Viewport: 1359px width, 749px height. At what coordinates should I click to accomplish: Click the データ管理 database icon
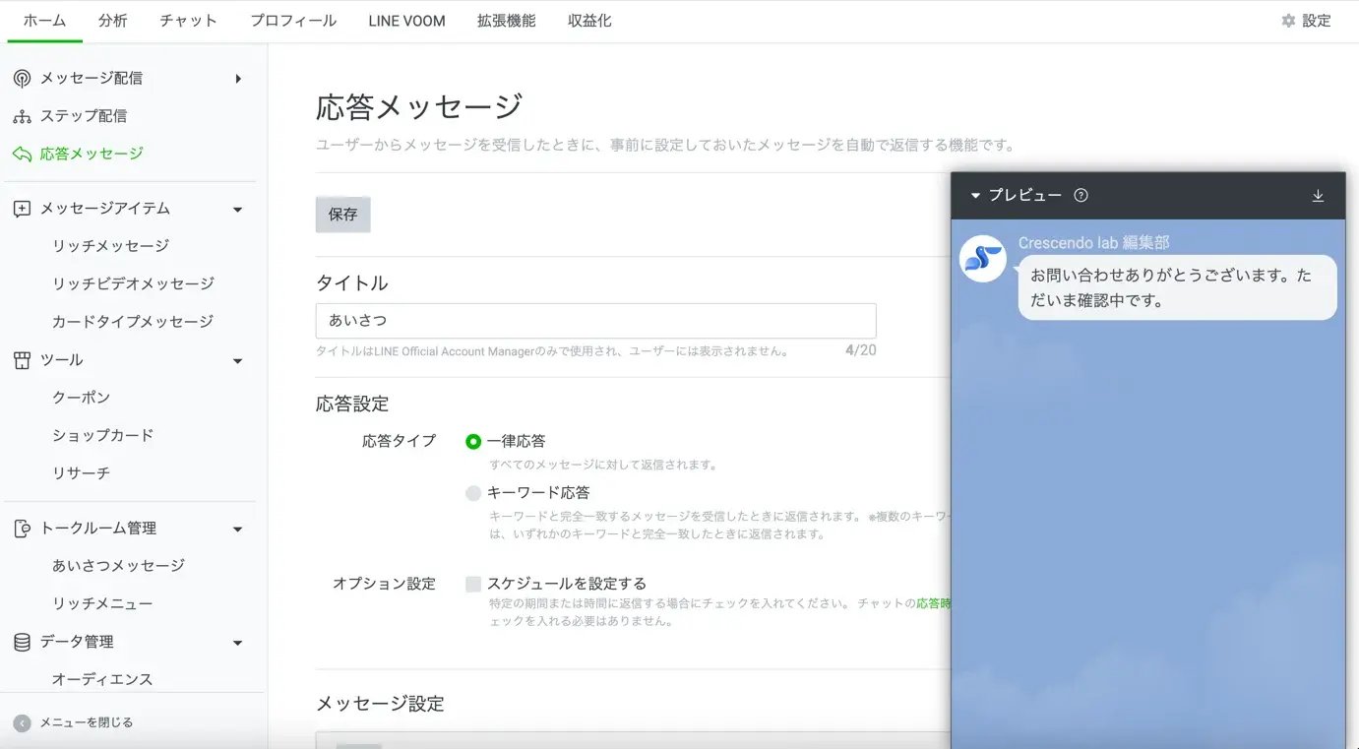(22, 642)
